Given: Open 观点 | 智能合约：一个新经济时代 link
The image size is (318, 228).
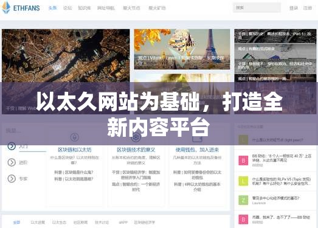Looking at the screenshot, I should [136, 187].
